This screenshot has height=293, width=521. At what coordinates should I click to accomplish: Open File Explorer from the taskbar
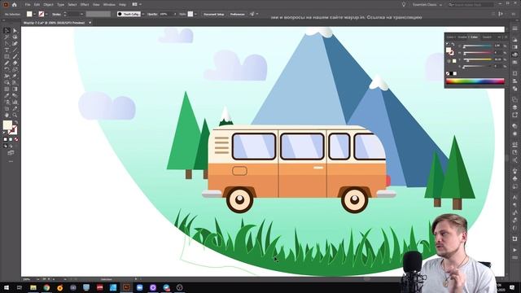[x=33, y=287]
